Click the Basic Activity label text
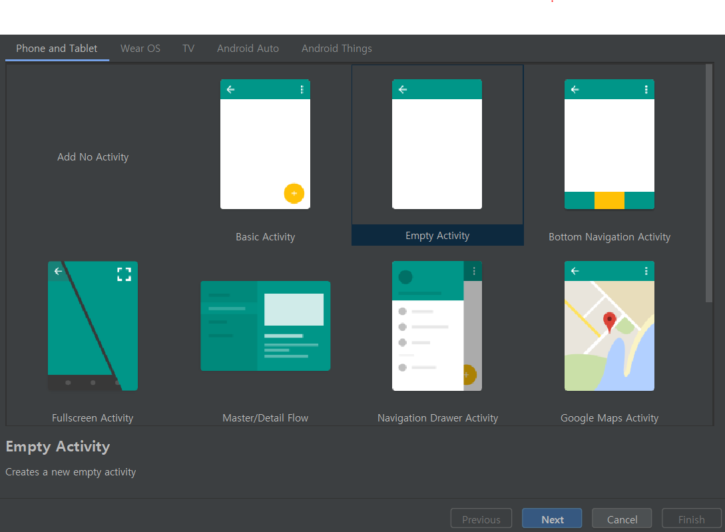The height and width of the screenshot is (532, 725). coord(266,237)
